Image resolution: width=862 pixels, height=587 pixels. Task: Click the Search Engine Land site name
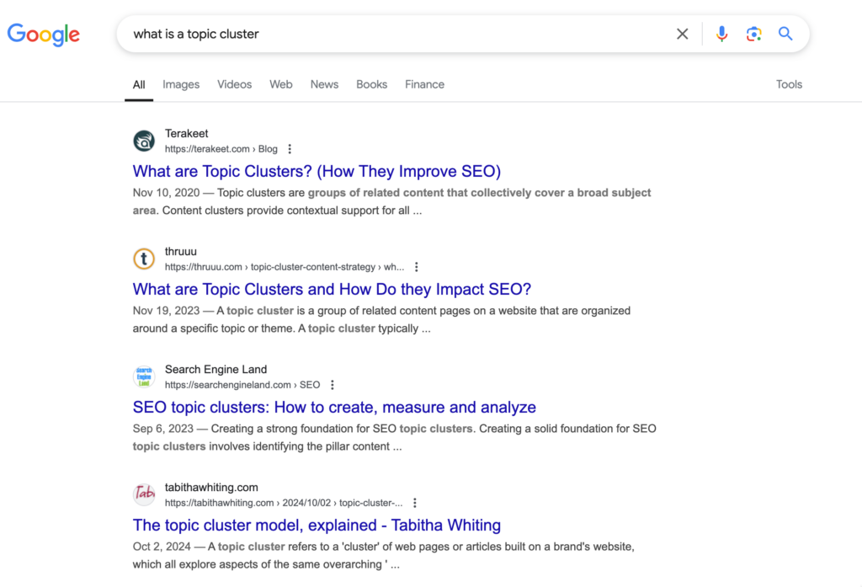click(x=216, y=370)
